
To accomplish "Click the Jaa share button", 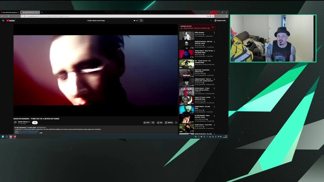I will click(159, 123).
